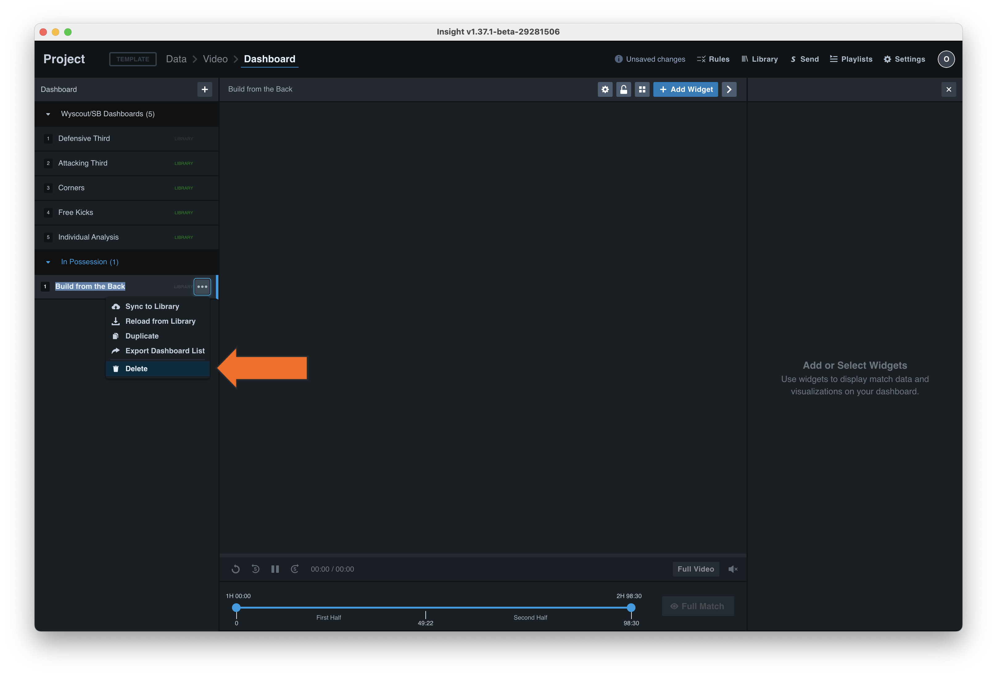Click the timeline start handle at 0
Image resolution: width=997 pixels, height=677 pixels.
[236, 608]
